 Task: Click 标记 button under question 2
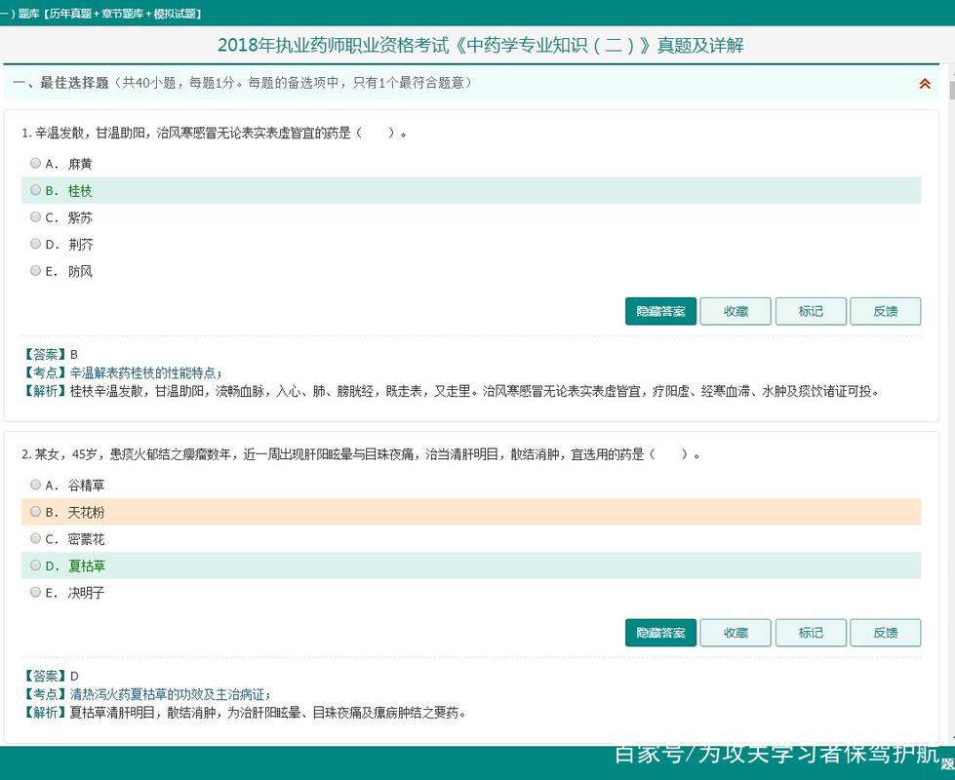pos(811,633)
